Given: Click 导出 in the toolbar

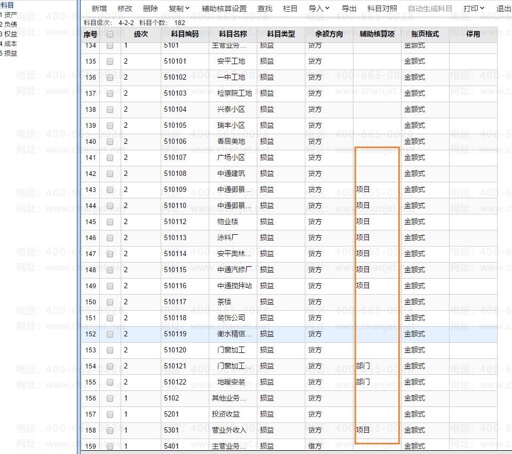Looking at the screenshot, I should click(349, 9).
